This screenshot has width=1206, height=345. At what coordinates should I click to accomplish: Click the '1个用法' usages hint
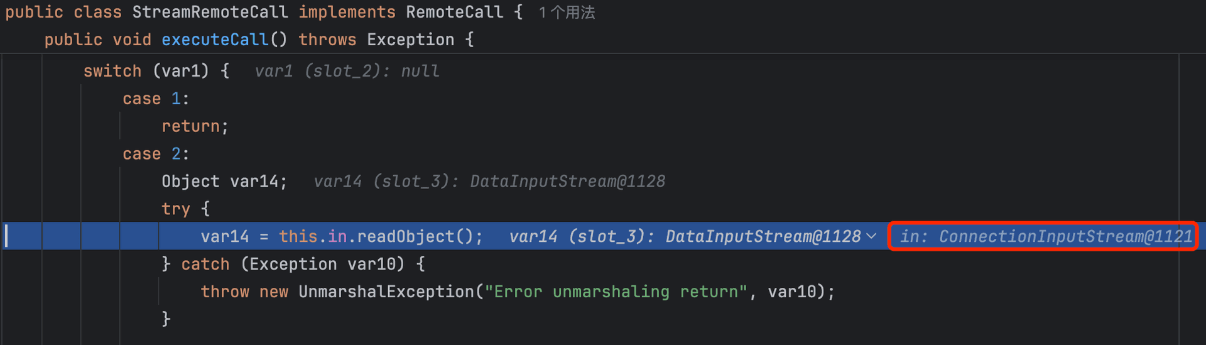[567, 13]
